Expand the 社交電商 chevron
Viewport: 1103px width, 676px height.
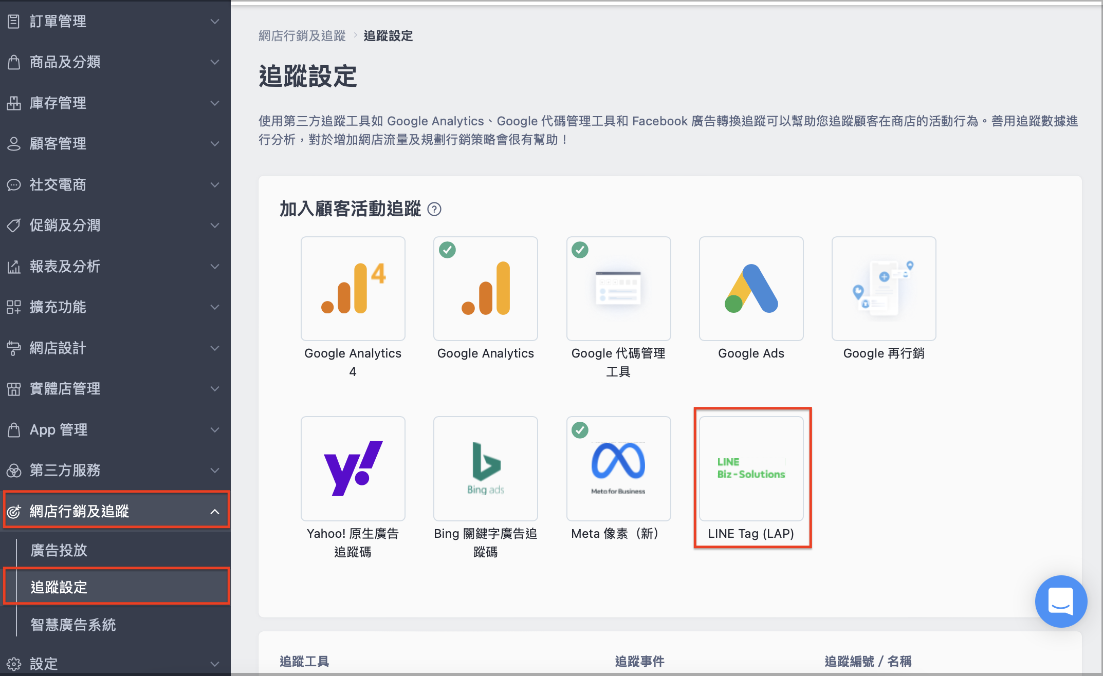[x=215, y=185]
